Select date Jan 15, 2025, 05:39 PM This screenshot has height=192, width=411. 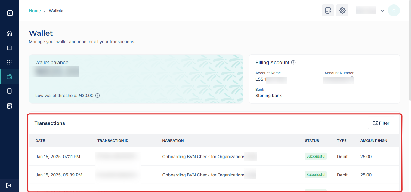(59, 175)
